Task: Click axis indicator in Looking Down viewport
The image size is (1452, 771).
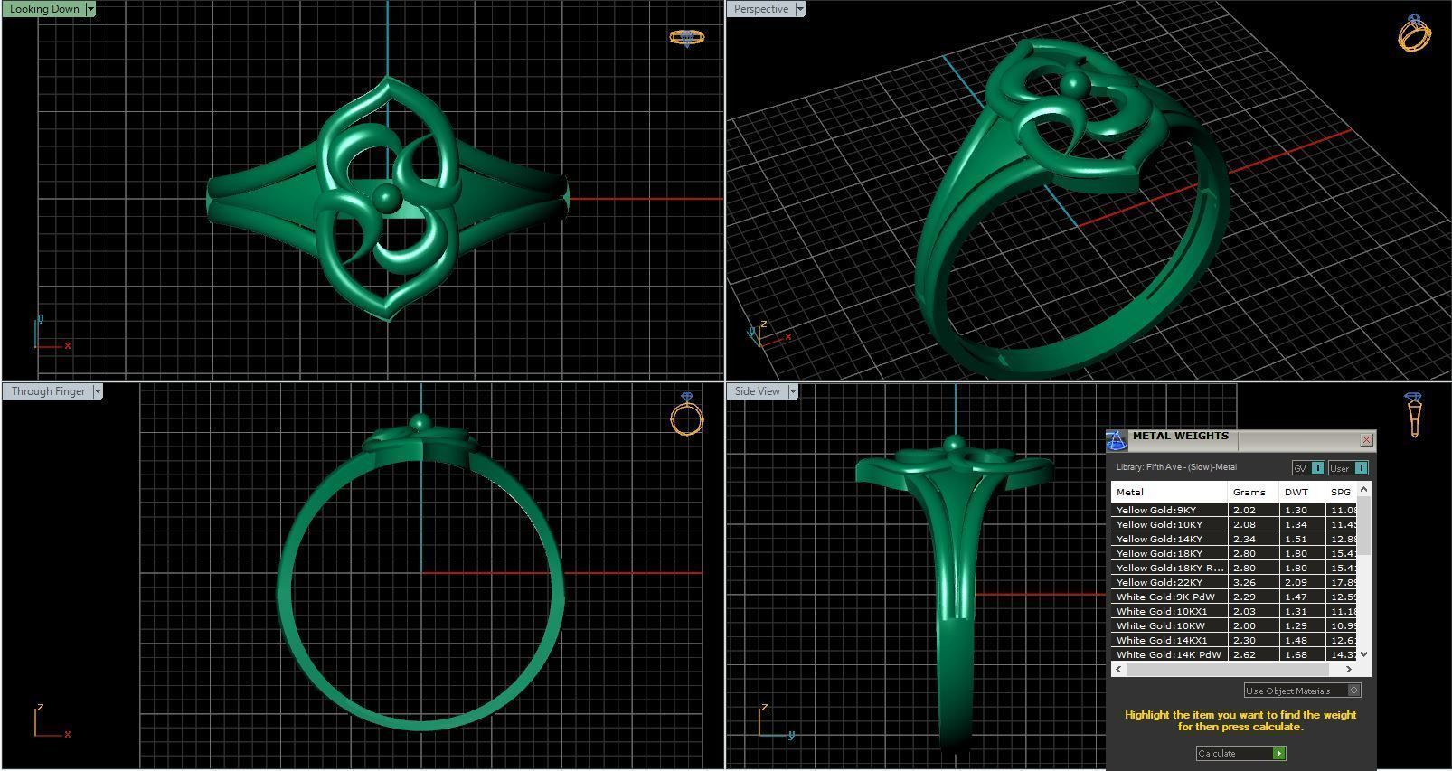Action: 52,334
